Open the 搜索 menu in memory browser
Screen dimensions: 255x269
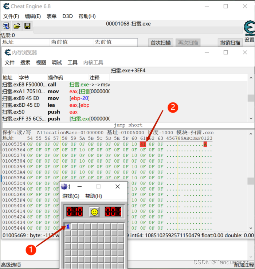click(25, 62)
